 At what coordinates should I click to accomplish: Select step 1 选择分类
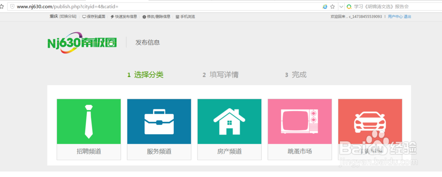pyautogui.click(x=145, y=75)
